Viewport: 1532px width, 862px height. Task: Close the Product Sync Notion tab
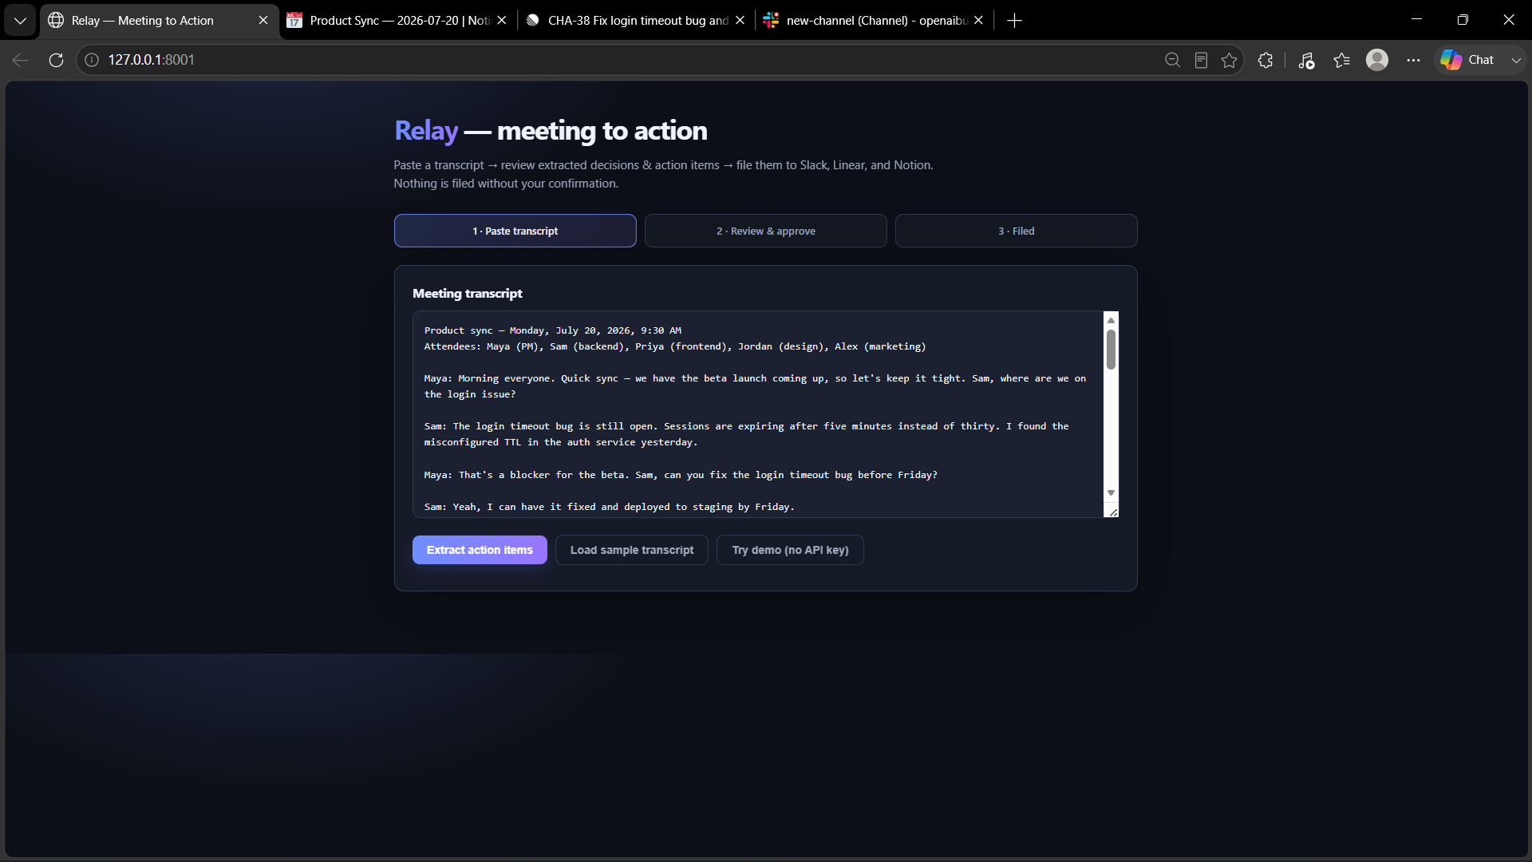point(501,21)
